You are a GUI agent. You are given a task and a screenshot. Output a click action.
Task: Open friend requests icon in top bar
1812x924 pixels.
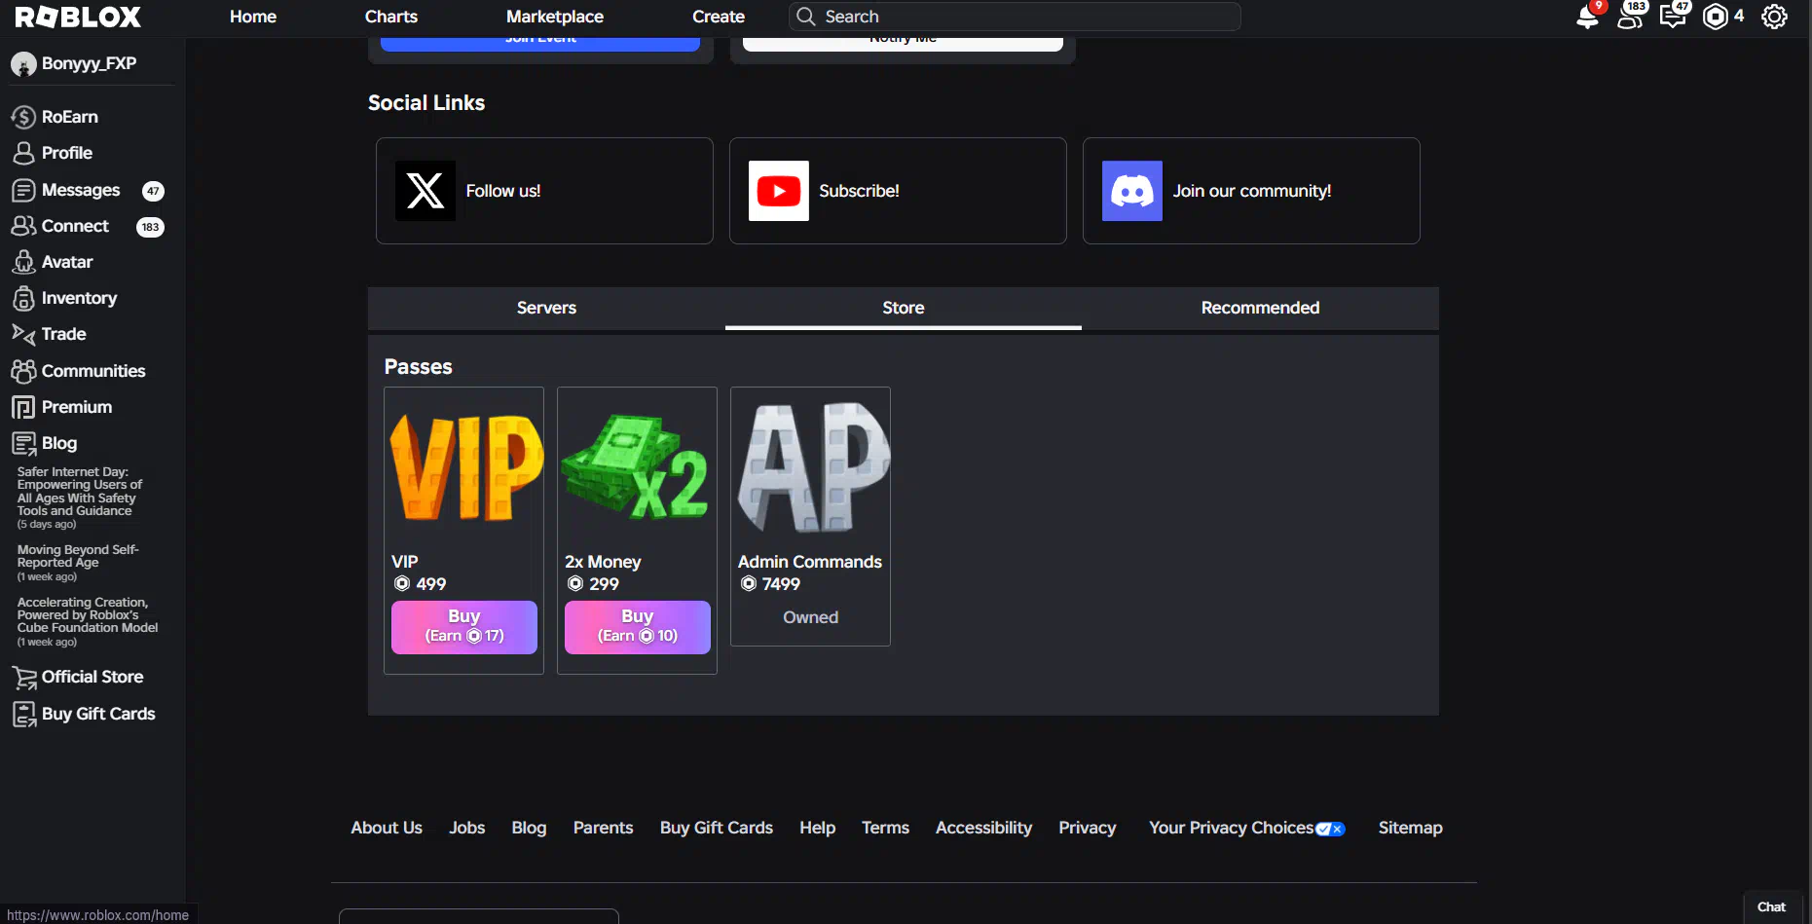pos(1629,17)
